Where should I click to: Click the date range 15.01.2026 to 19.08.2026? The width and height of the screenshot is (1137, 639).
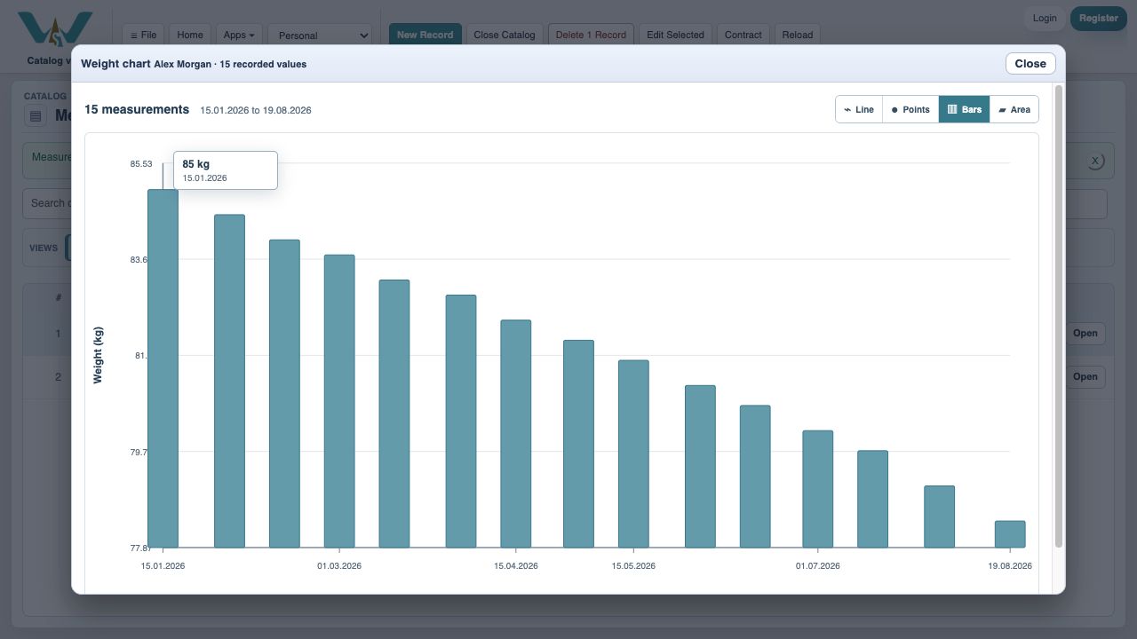tap(256, 110)
